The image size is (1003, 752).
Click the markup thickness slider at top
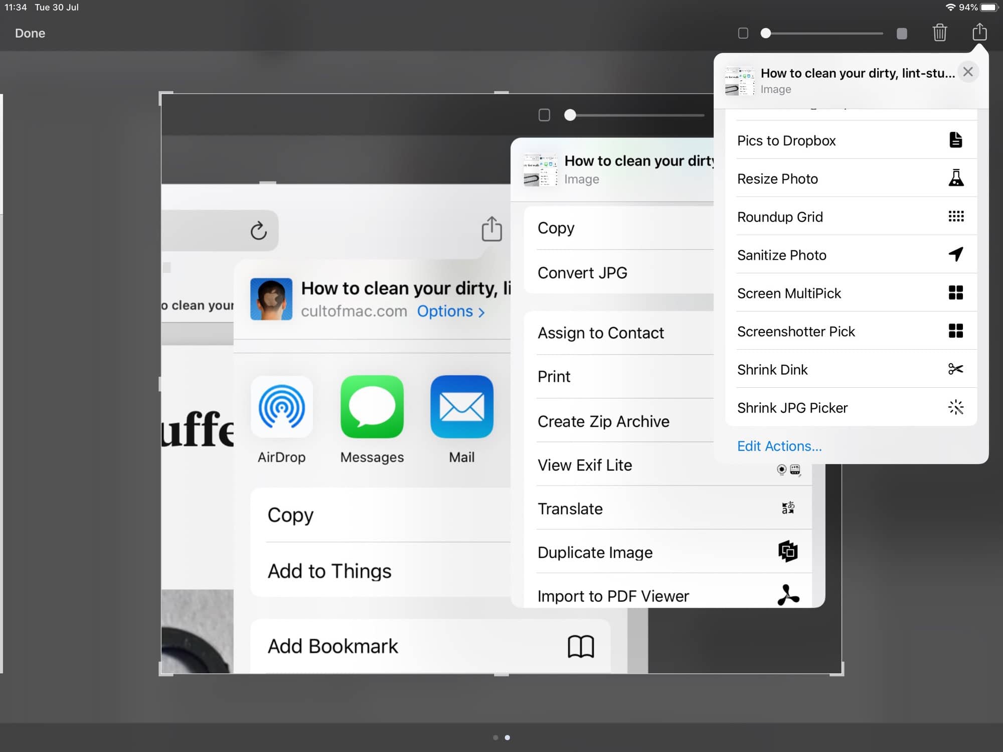point(822,33)
